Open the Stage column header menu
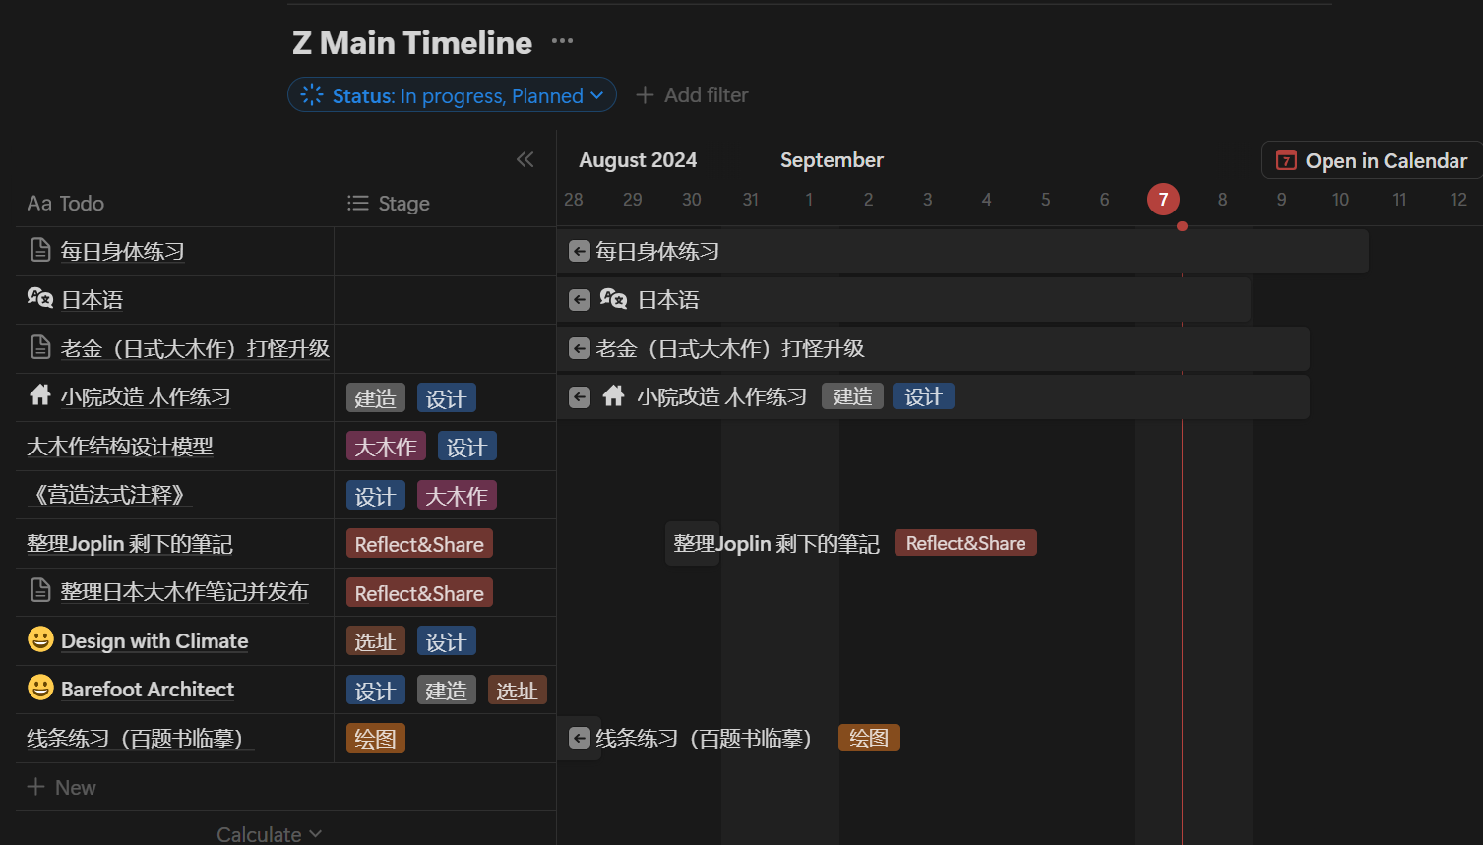Screen dimensions: 1483x845 click(389, 204)
